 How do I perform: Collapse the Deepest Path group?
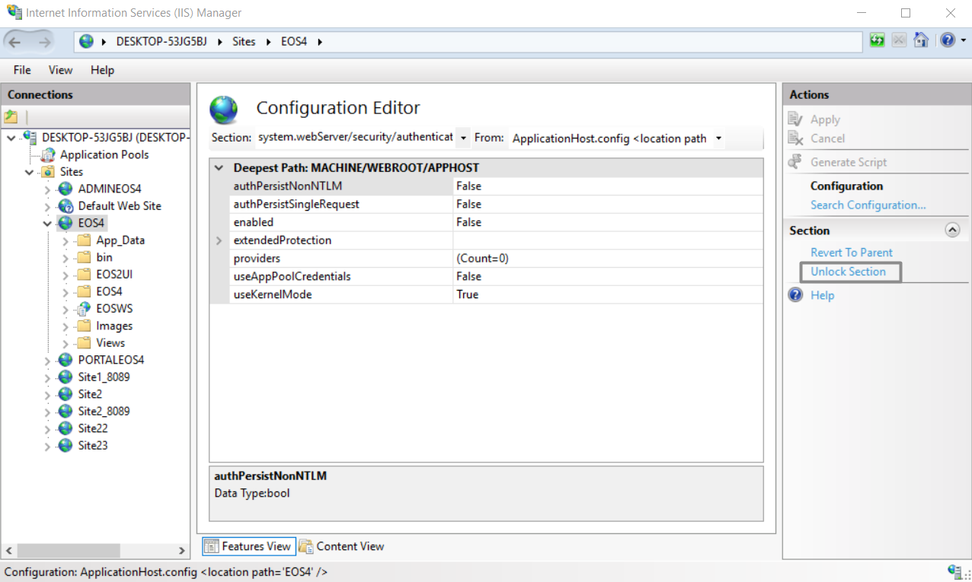pos(219,168)
